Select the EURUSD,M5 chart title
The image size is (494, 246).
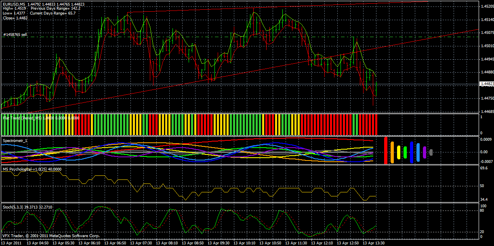14,3
